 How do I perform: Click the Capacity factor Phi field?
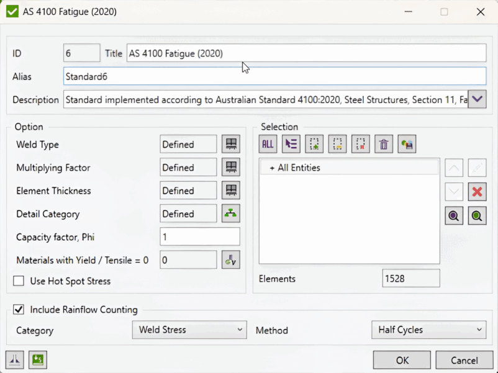[x=200, y=237]
